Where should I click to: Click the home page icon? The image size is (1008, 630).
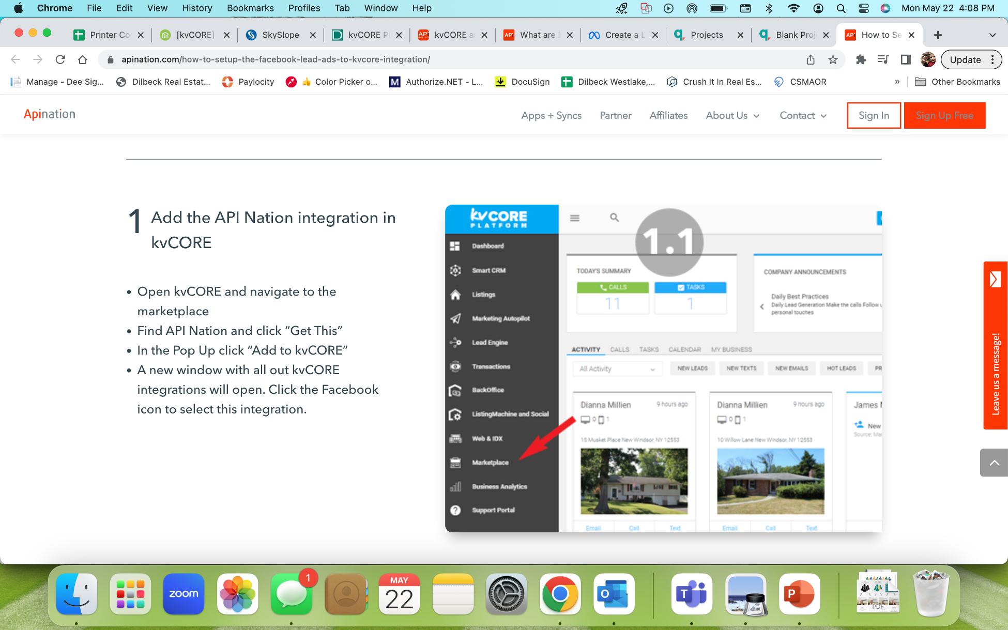pyautogui.click(x=83, y=59)
